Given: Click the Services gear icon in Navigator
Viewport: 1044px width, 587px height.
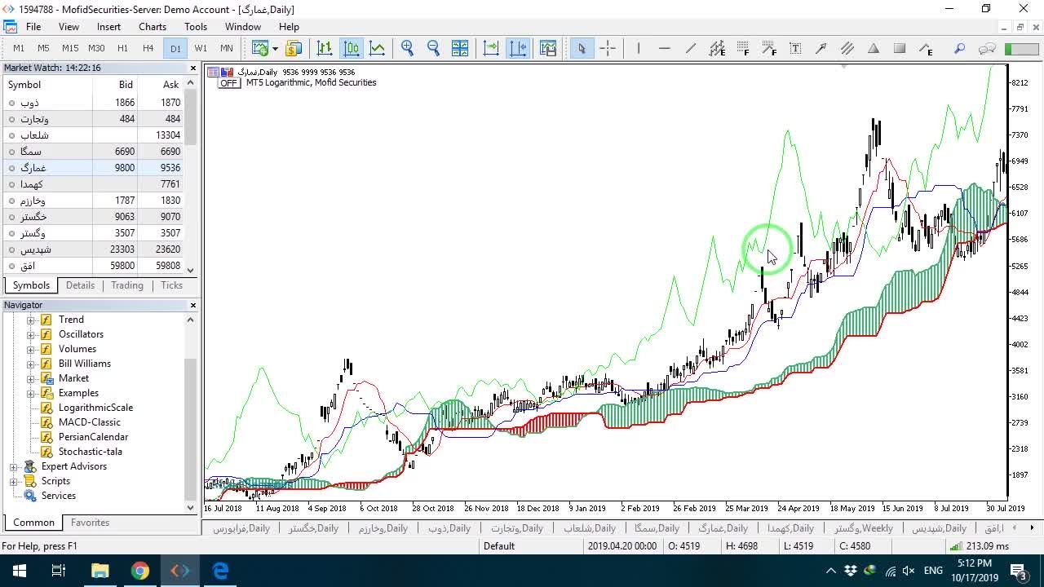Looking at the screenshot, I should click(30, 496).
